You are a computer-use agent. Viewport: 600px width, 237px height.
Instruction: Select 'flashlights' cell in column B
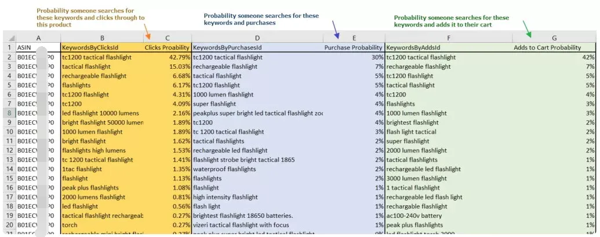tap(102, 85)
